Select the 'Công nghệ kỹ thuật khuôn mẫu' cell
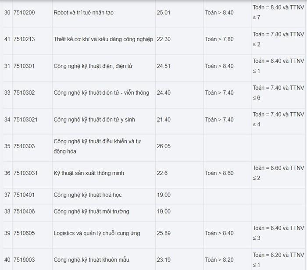The height and width of the screenshot is (270, 307). (91, 259)
